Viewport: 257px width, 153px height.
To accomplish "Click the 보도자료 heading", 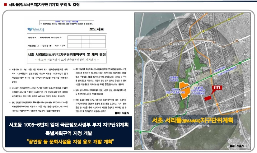I will 96,29.
